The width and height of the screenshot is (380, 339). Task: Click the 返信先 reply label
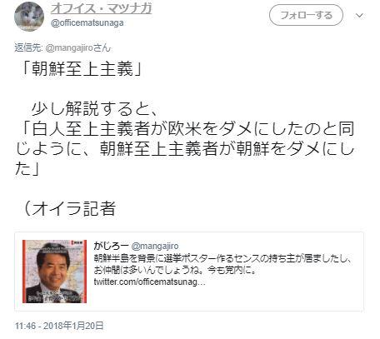click(x=27, y=47)
